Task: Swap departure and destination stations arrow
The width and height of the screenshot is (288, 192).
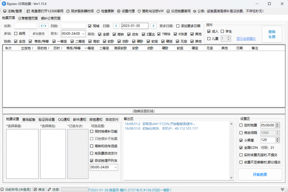Action: click(44, 26)
